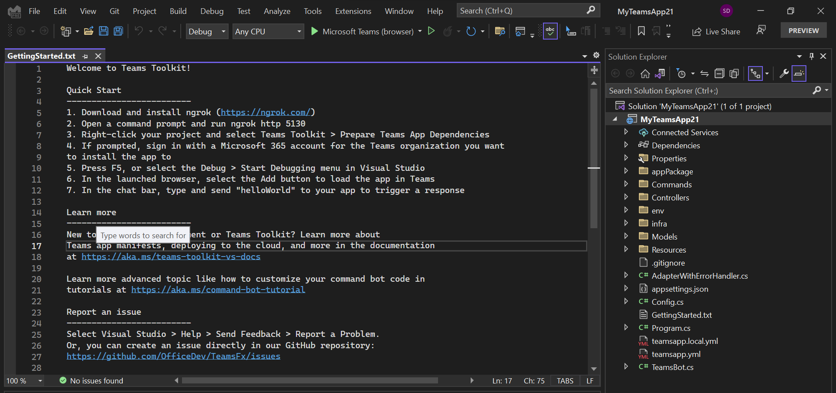This screenshot has width=836, height=393.
Task: Pin the Solution Explorer panel
Action: (812, 57)
